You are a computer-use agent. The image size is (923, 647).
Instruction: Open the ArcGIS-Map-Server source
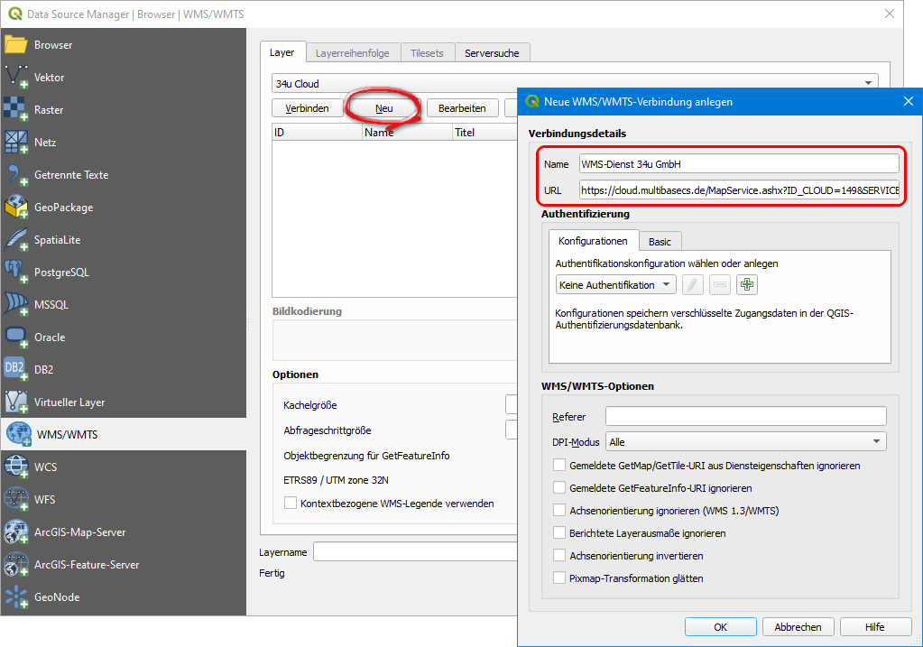17,532
